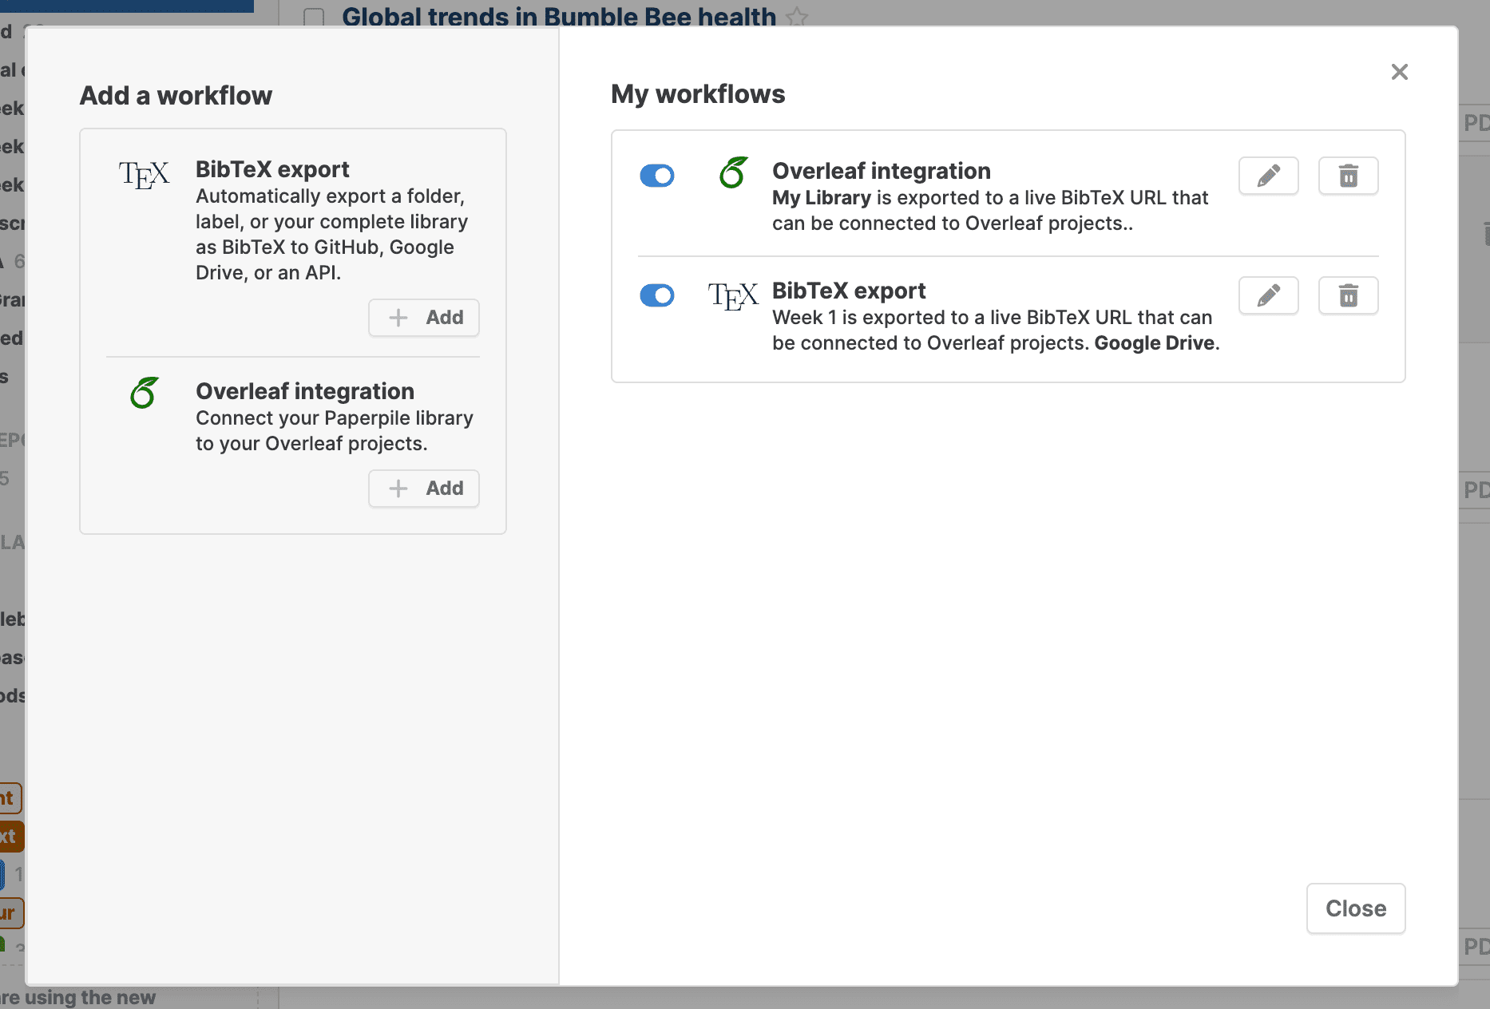1490x1009 pixels.
Task: Click the pencil icon for BibTeX export
Action: [x=1268, y=295]
